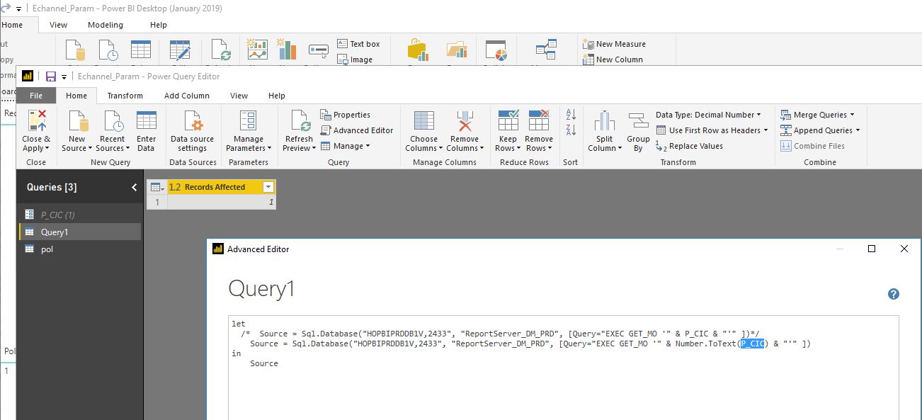Insert Text box in Power BI Desktop

pos(358,44)
